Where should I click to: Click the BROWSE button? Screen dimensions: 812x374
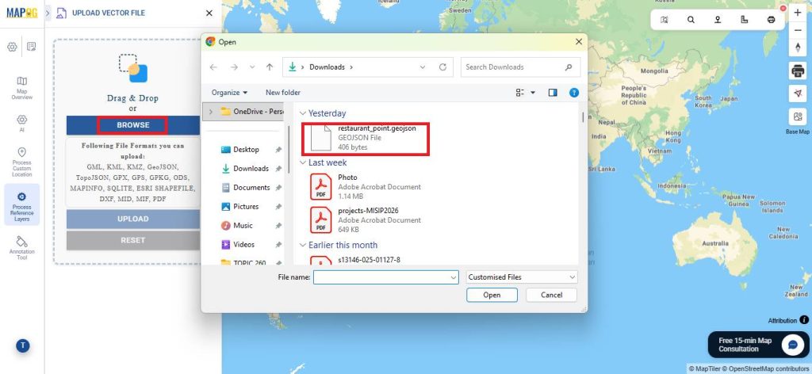pyautogui.click(x=133, y=124)
